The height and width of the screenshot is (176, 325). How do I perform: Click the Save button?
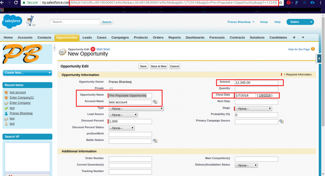(x=143, y=66)
